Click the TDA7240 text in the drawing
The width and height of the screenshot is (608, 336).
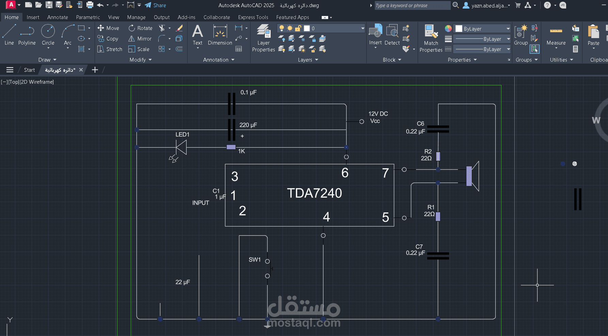(314, 193)
